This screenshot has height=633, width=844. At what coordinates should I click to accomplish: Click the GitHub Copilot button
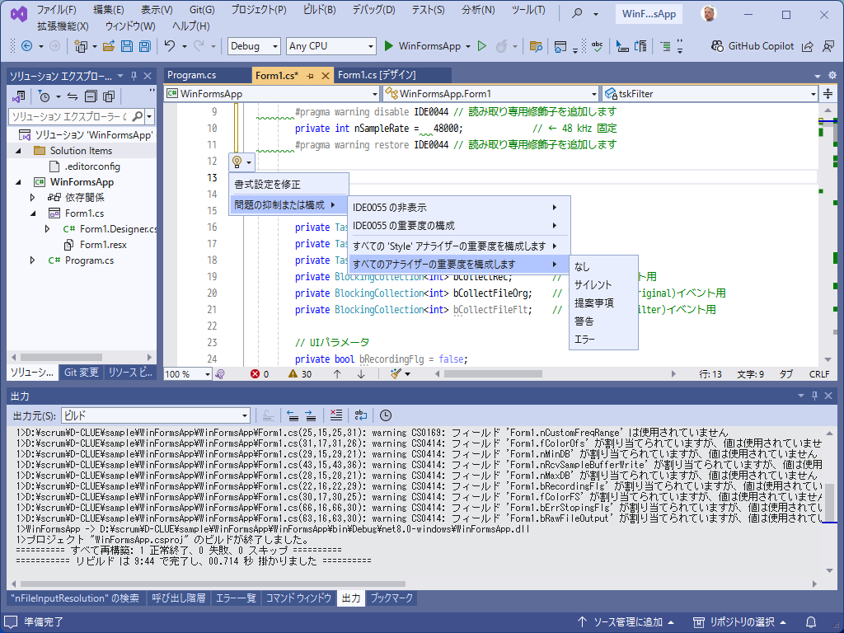[753, 46]
